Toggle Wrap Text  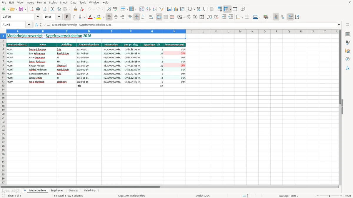pyautogui.click(x=151, y=17)
